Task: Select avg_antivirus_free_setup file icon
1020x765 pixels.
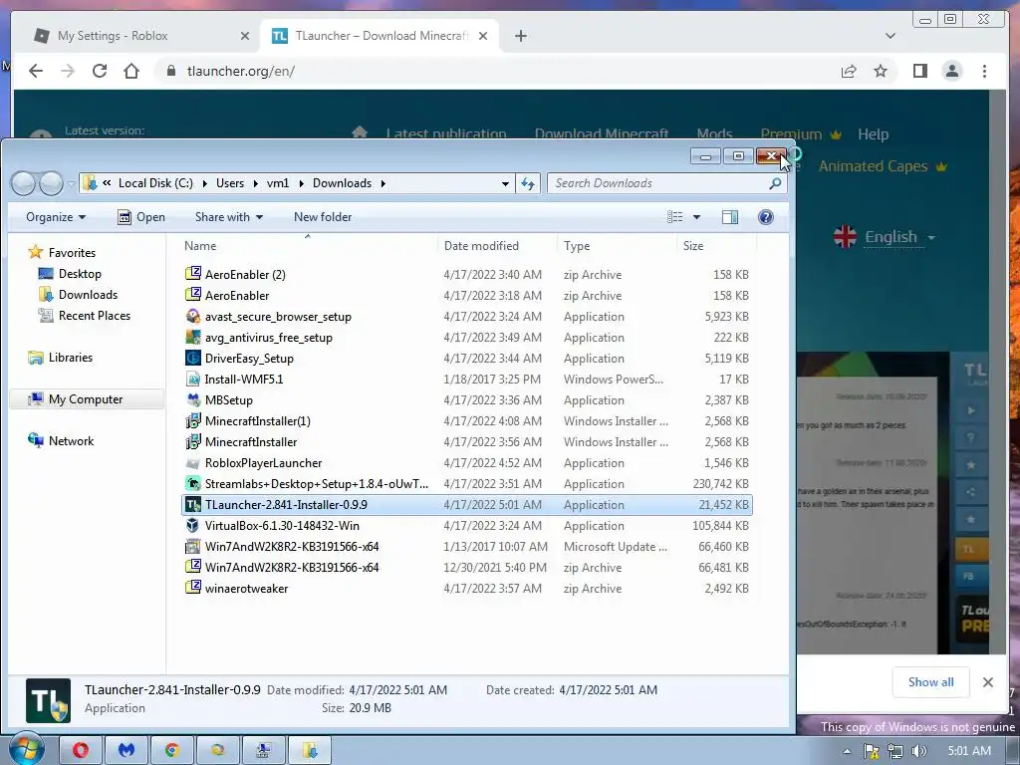Action: [x=193, y=337]
